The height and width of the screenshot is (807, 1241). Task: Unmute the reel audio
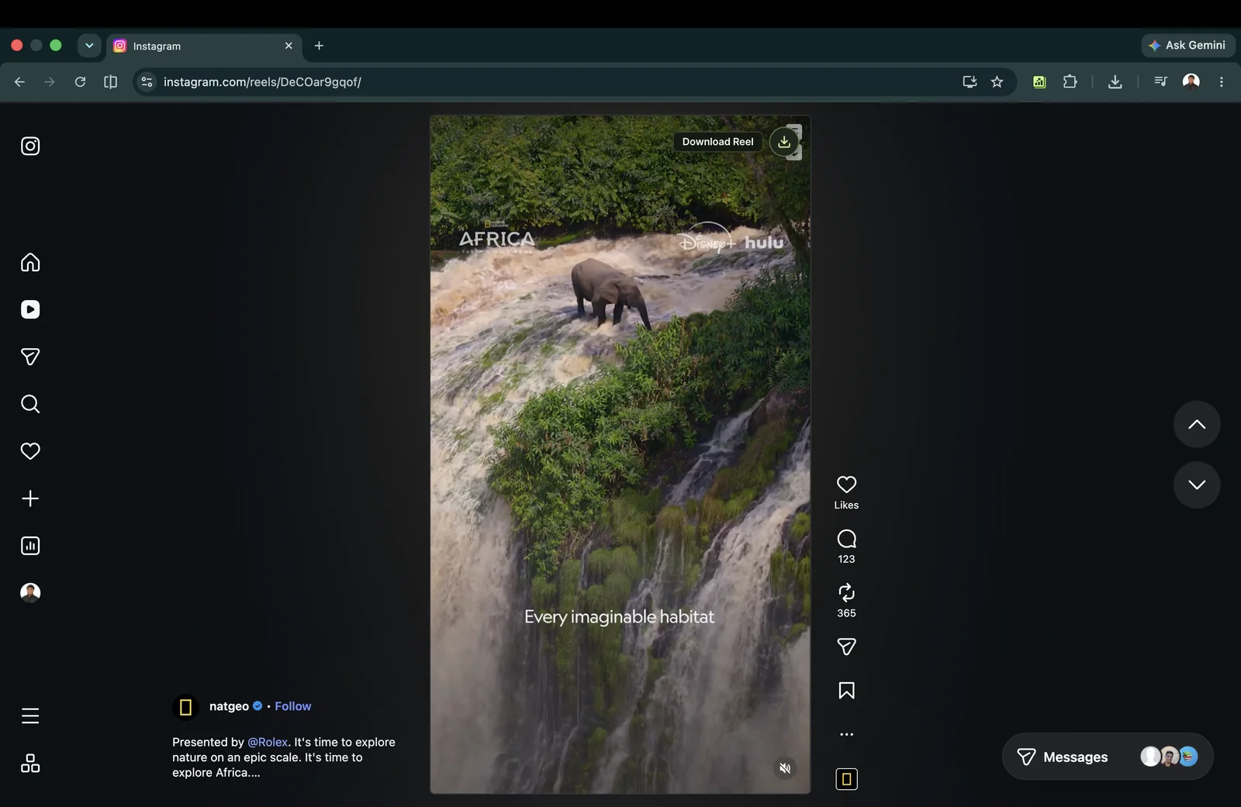click(785, 768)
